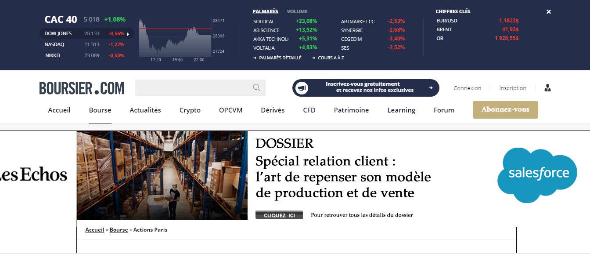Screen dimensions: 590x254
Task: Open the Boursier.com logo home
Action: [x=82, y=88]
